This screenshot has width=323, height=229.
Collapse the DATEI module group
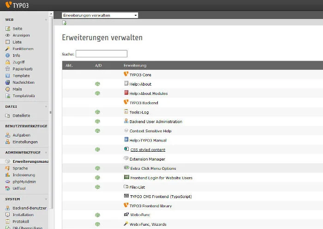(x=46, y=106)
